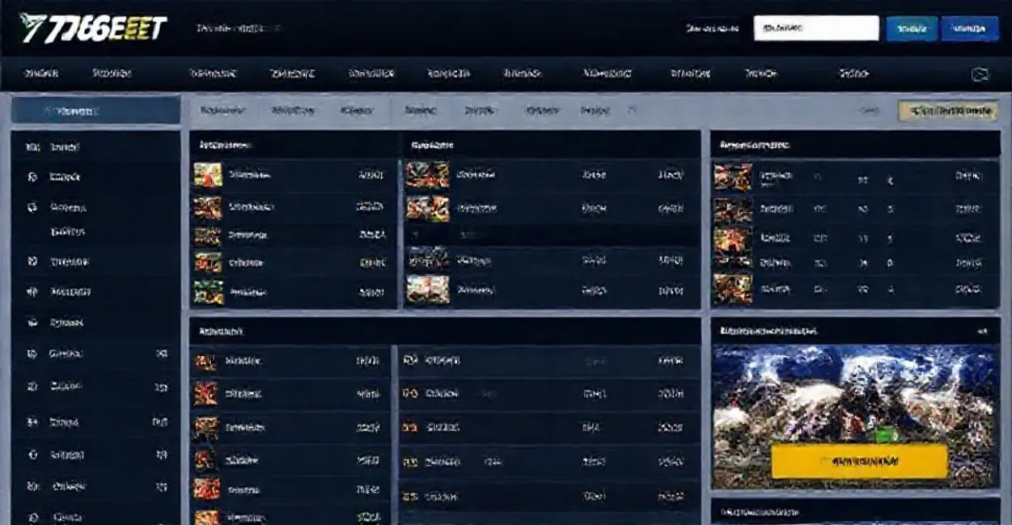This screenshot has height=525, width=1012.
Task: Click the first icon in the left sidebar
Action: point(32,148)
